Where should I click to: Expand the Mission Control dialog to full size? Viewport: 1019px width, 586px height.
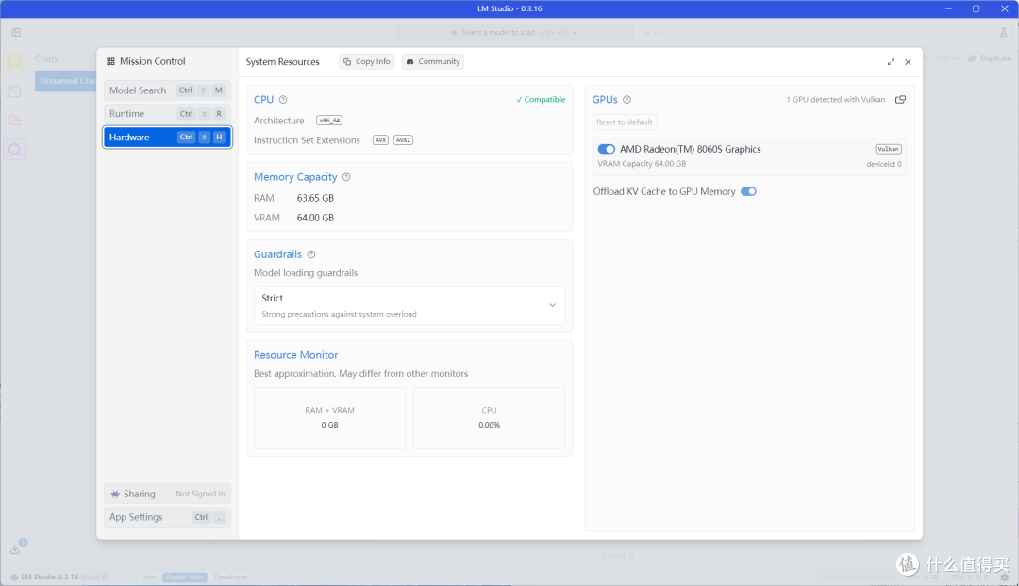[891, 62]
